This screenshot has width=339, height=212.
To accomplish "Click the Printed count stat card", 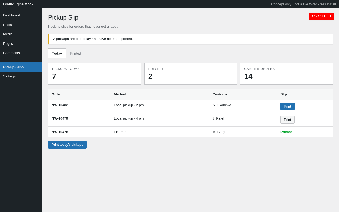I will (x=191, y=74).
